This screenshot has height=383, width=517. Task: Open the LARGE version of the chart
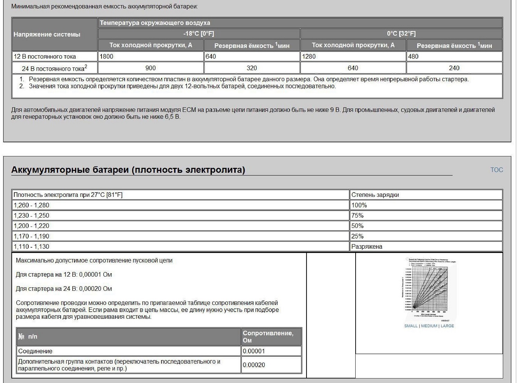point(447,326)
